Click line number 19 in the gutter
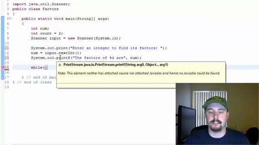Screen dimensions: 259x145 [6, 87]
